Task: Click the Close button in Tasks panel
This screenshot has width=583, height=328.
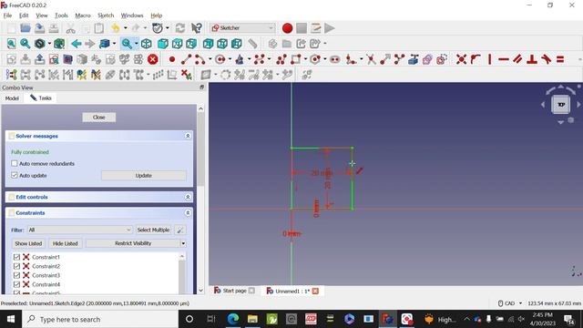Action: (99, 118)
